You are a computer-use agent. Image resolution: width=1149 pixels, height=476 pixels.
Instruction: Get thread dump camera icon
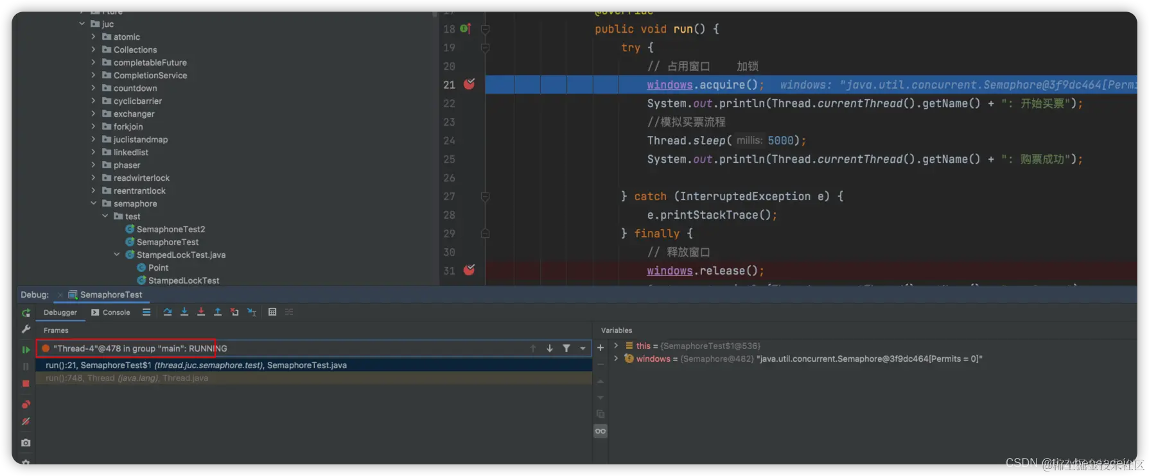pyautogui.click(x=26, y=443)
